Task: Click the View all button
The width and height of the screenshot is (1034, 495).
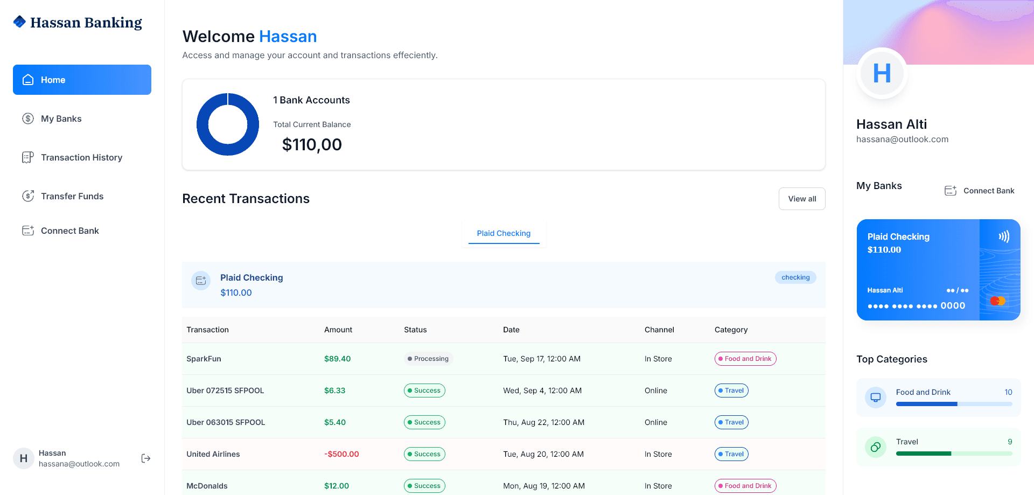Action: coord(802,198)
